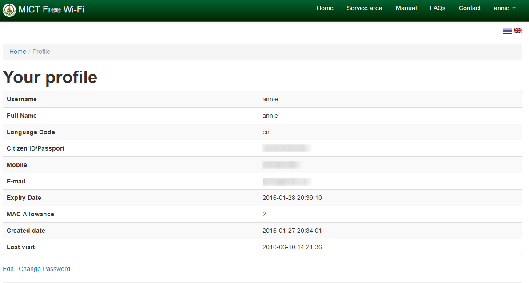Open the annie user dropdown menu
Image resolution: width=529 pixels, height=283 pixels.
click(505, 8)
